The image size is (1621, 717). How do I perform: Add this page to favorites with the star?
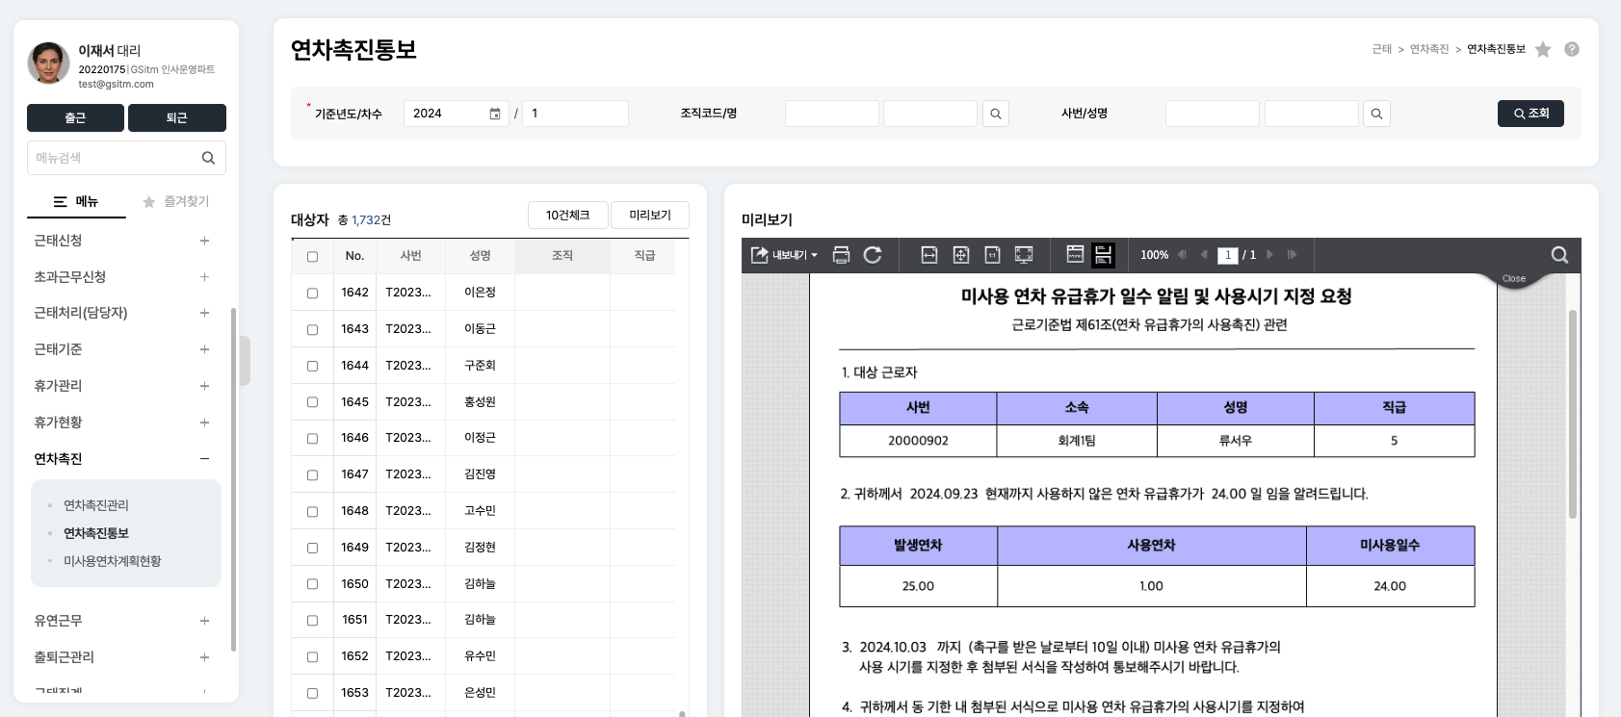point(1543,49)
